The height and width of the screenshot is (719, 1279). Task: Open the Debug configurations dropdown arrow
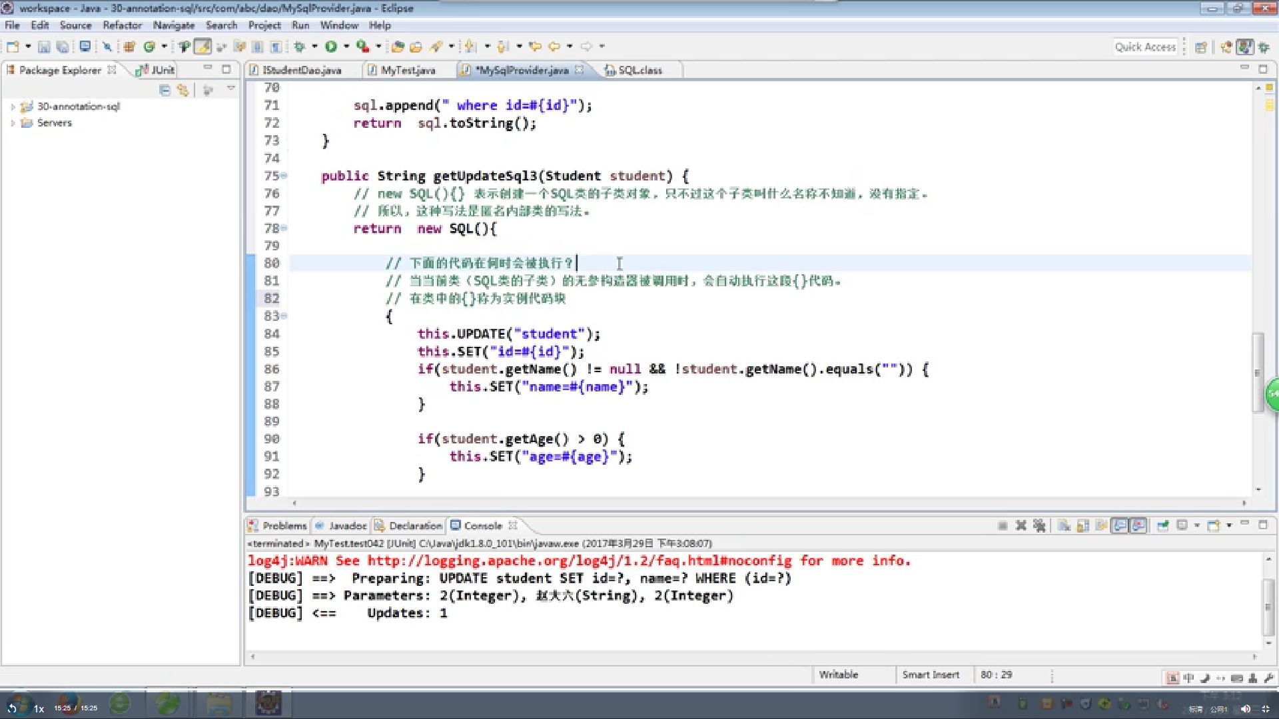[314, 47]
